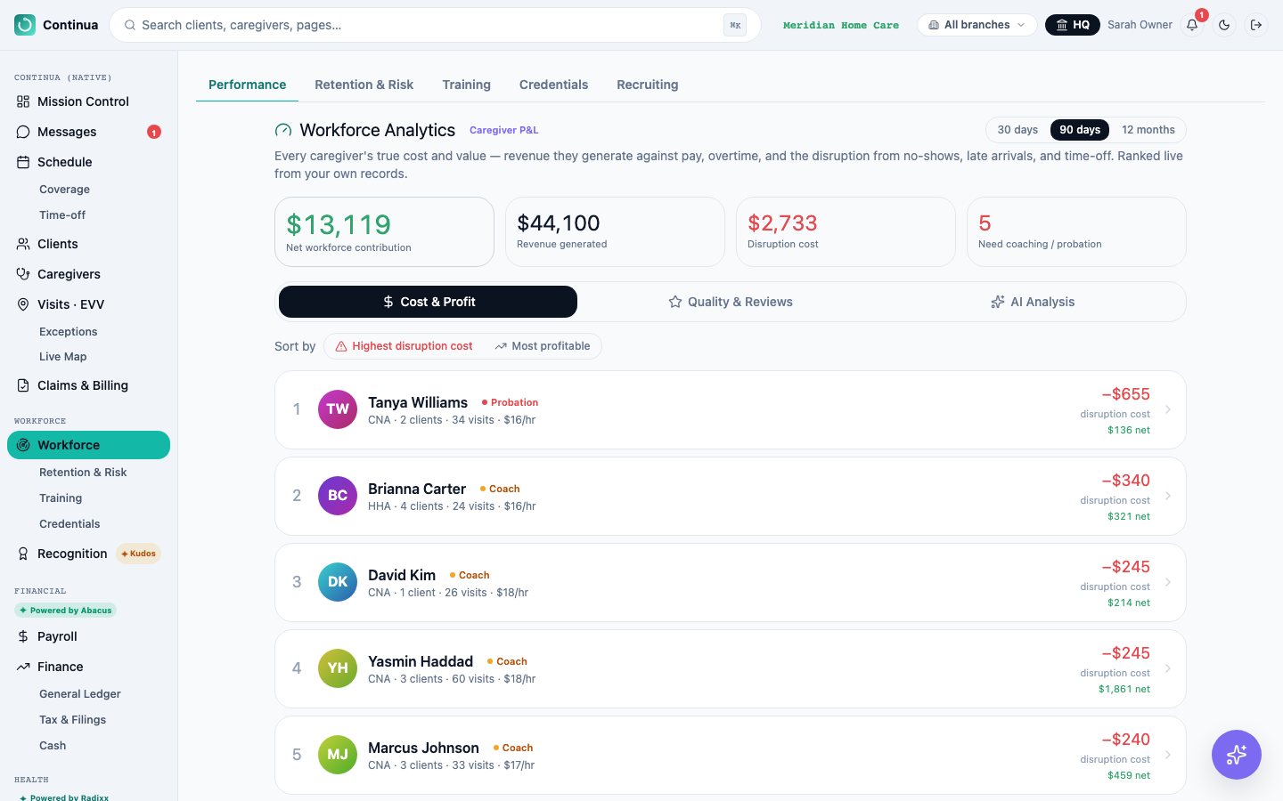Open Caregivers in sidebar
Viewport: 1283px width, 801px height.
pos(88,274)
